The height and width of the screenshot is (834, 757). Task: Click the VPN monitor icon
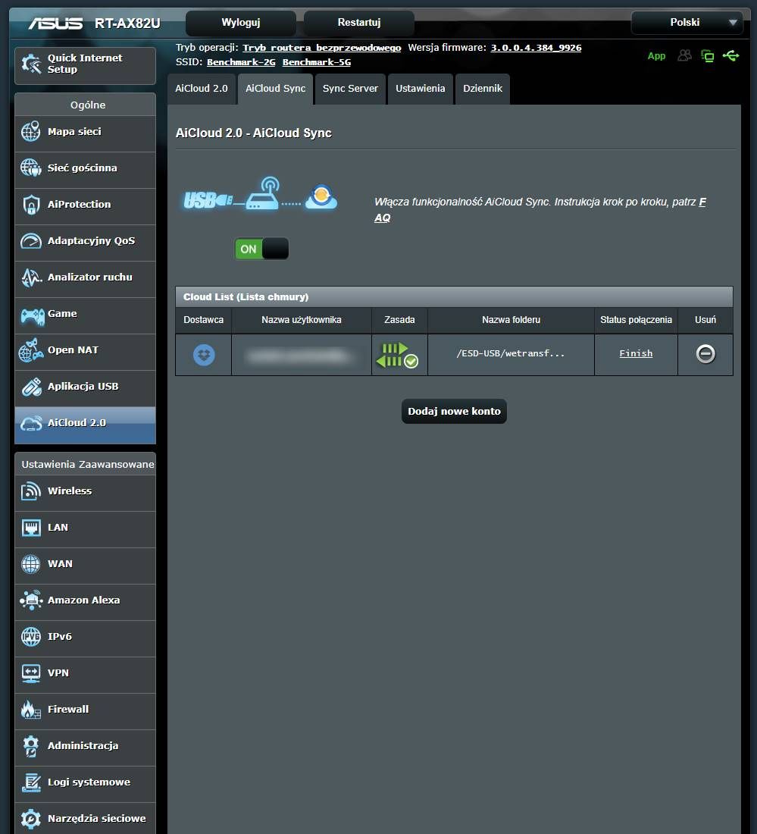(31, 673)
